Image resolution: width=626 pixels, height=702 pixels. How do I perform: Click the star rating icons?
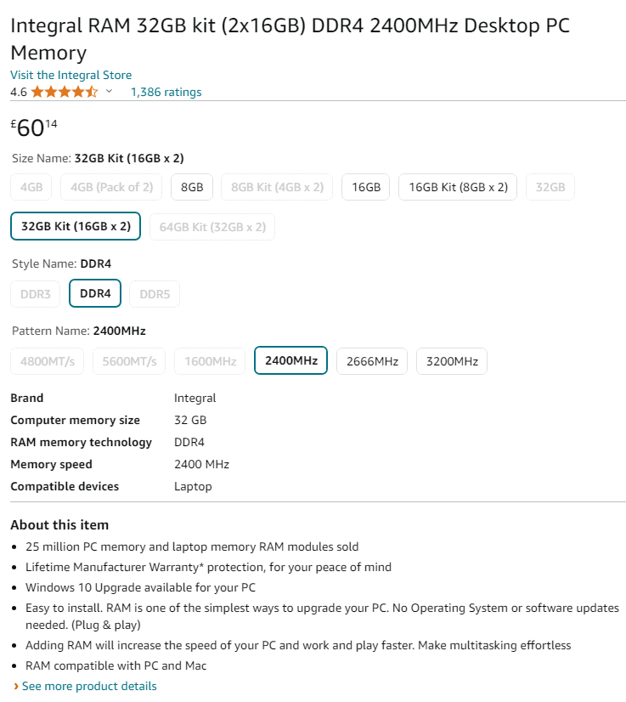coord(65,92)
